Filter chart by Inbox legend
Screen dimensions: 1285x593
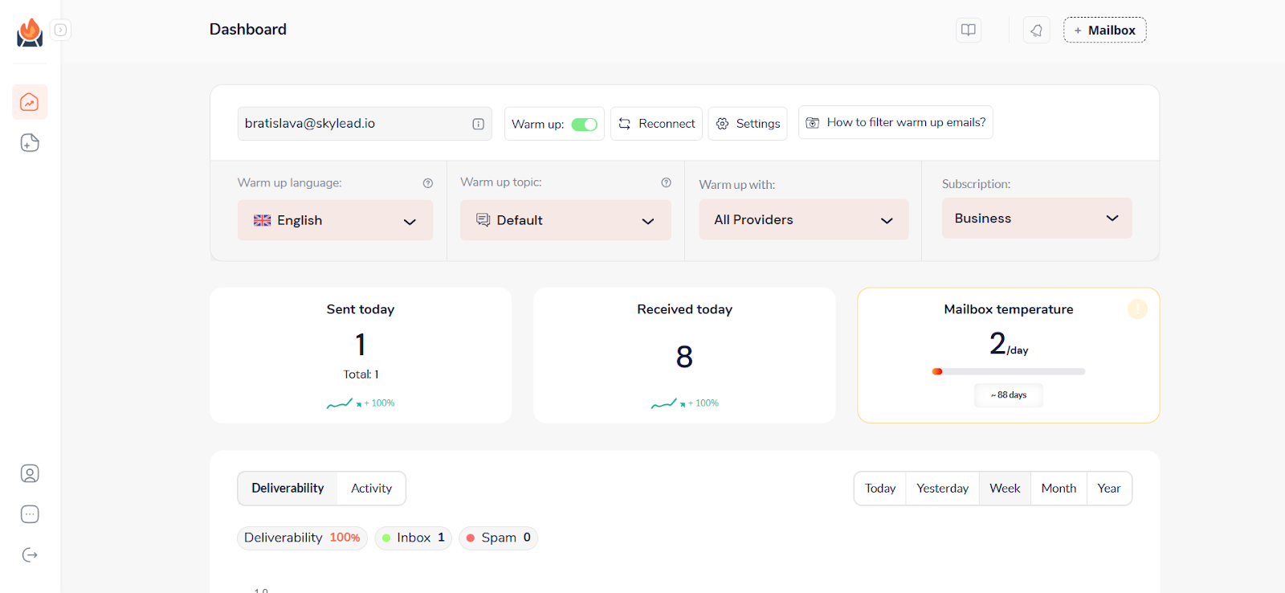(413, 538)
